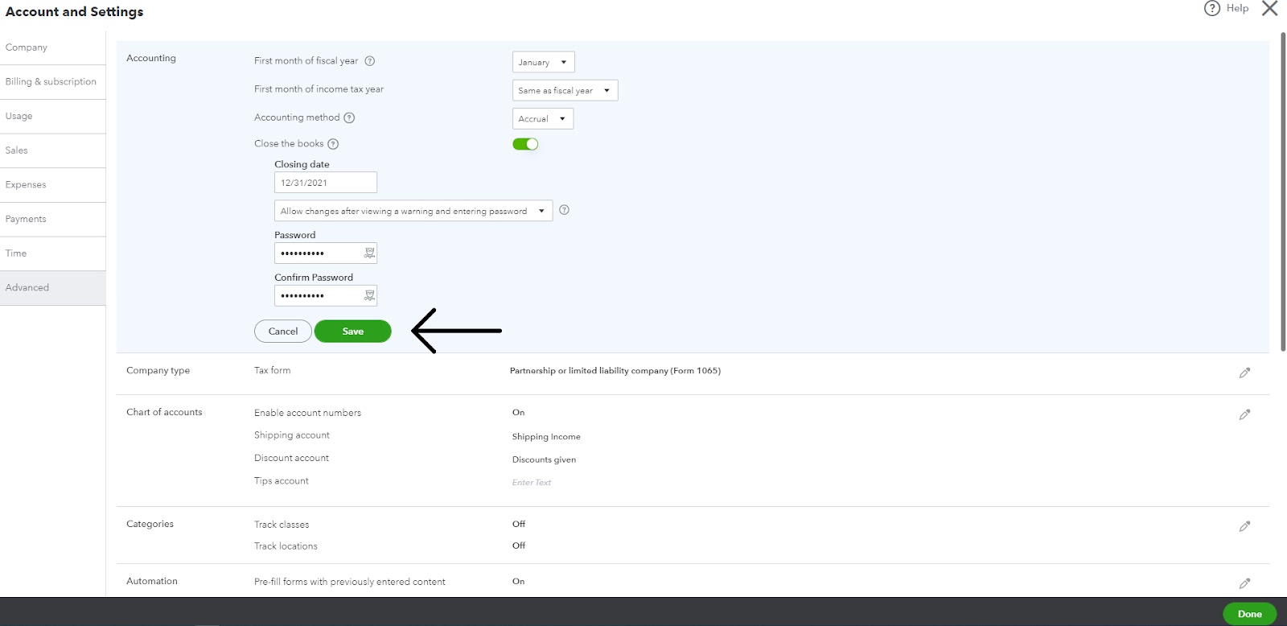The width and height of the screenshot is (1287, 626).
Task: Click the Help link text
Action: pos(1237,8)
